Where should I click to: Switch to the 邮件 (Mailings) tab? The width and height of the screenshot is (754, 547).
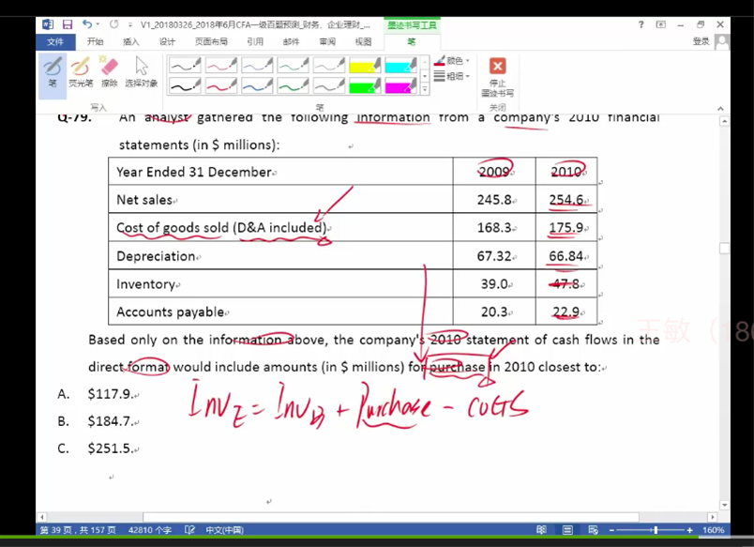click(x=292, y=42)
